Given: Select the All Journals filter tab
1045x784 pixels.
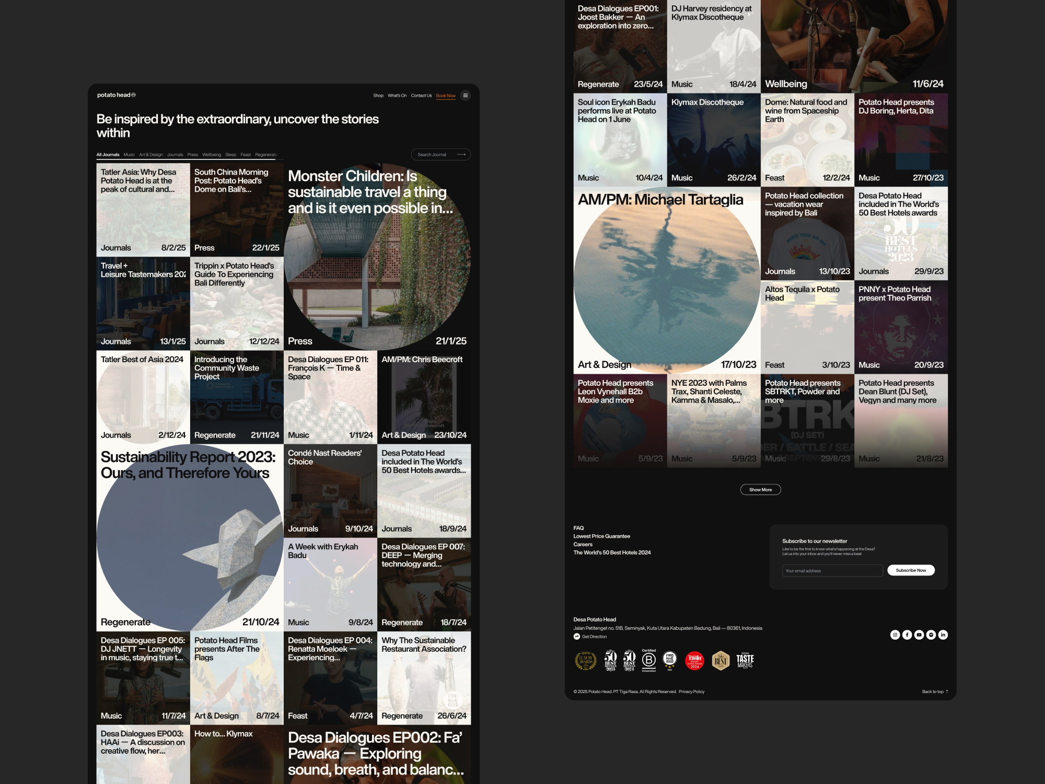Looking at the screenshot, I should point(108,155).
